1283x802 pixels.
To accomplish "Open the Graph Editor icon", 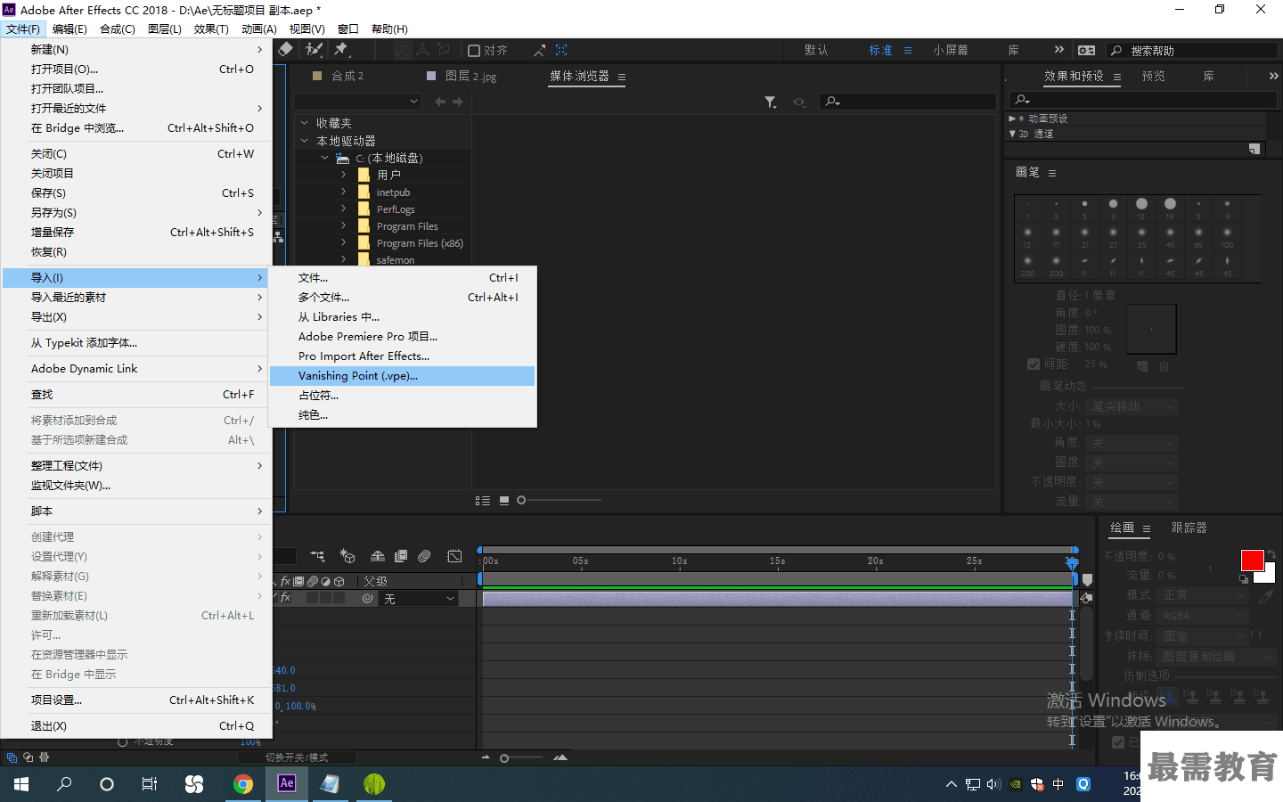I will (454, 557).
